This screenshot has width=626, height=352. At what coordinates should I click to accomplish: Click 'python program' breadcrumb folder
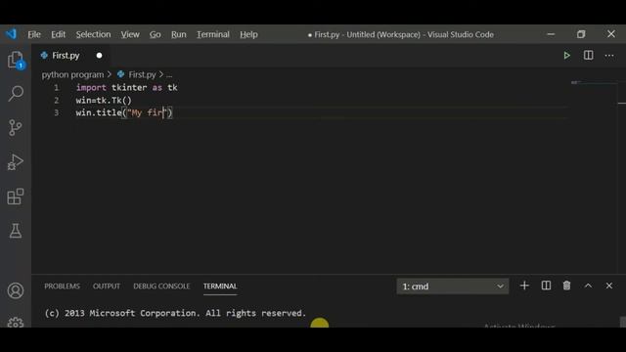[x=72, y=74]
